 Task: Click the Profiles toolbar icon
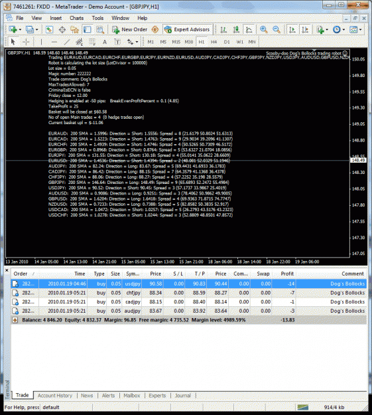click(29, 29)
